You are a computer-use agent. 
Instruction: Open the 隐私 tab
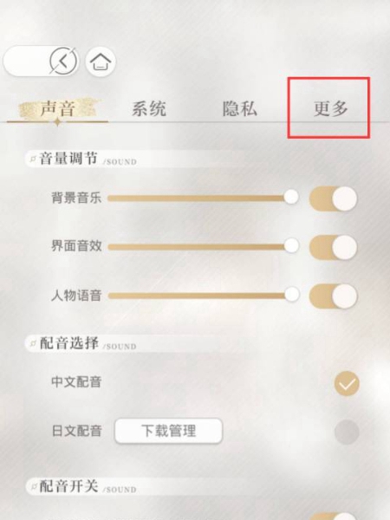pyautogui.click(x=239, y=108)
